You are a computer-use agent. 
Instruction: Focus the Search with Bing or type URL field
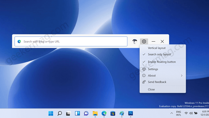pyautogui.click(x=71, y=41)
